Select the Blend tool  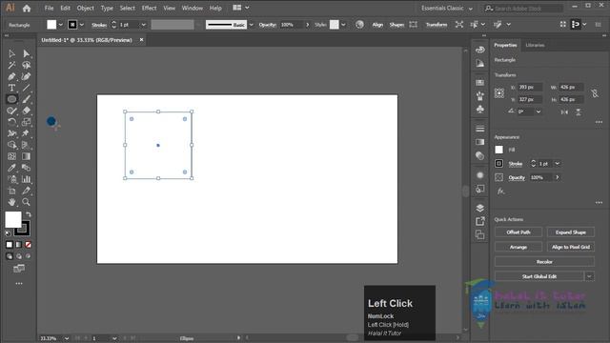coord(26,168)
